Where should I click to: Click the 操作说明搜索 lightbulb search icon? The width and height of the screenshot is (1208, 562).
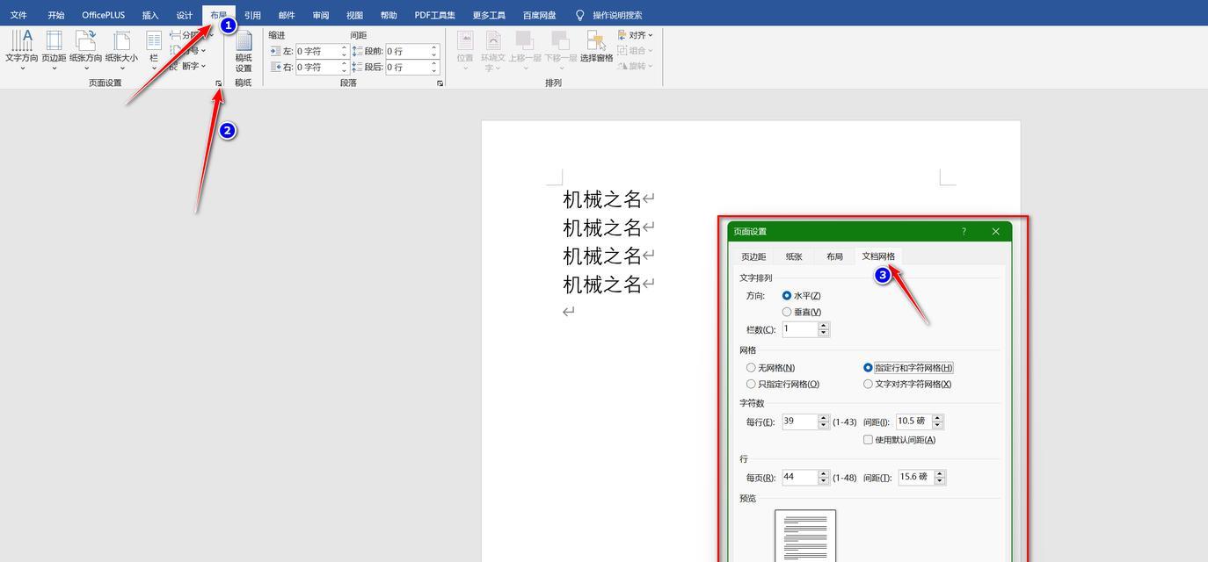[x=579, y=15]
